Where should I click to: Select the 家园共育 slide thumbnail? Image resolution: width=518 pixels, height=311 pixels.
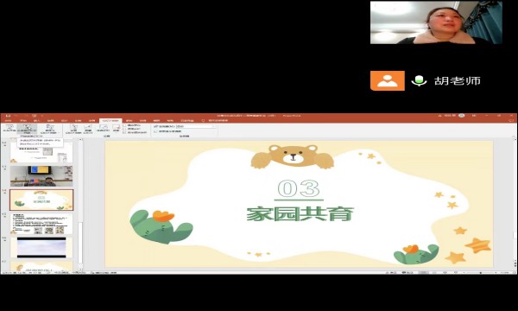41,200
